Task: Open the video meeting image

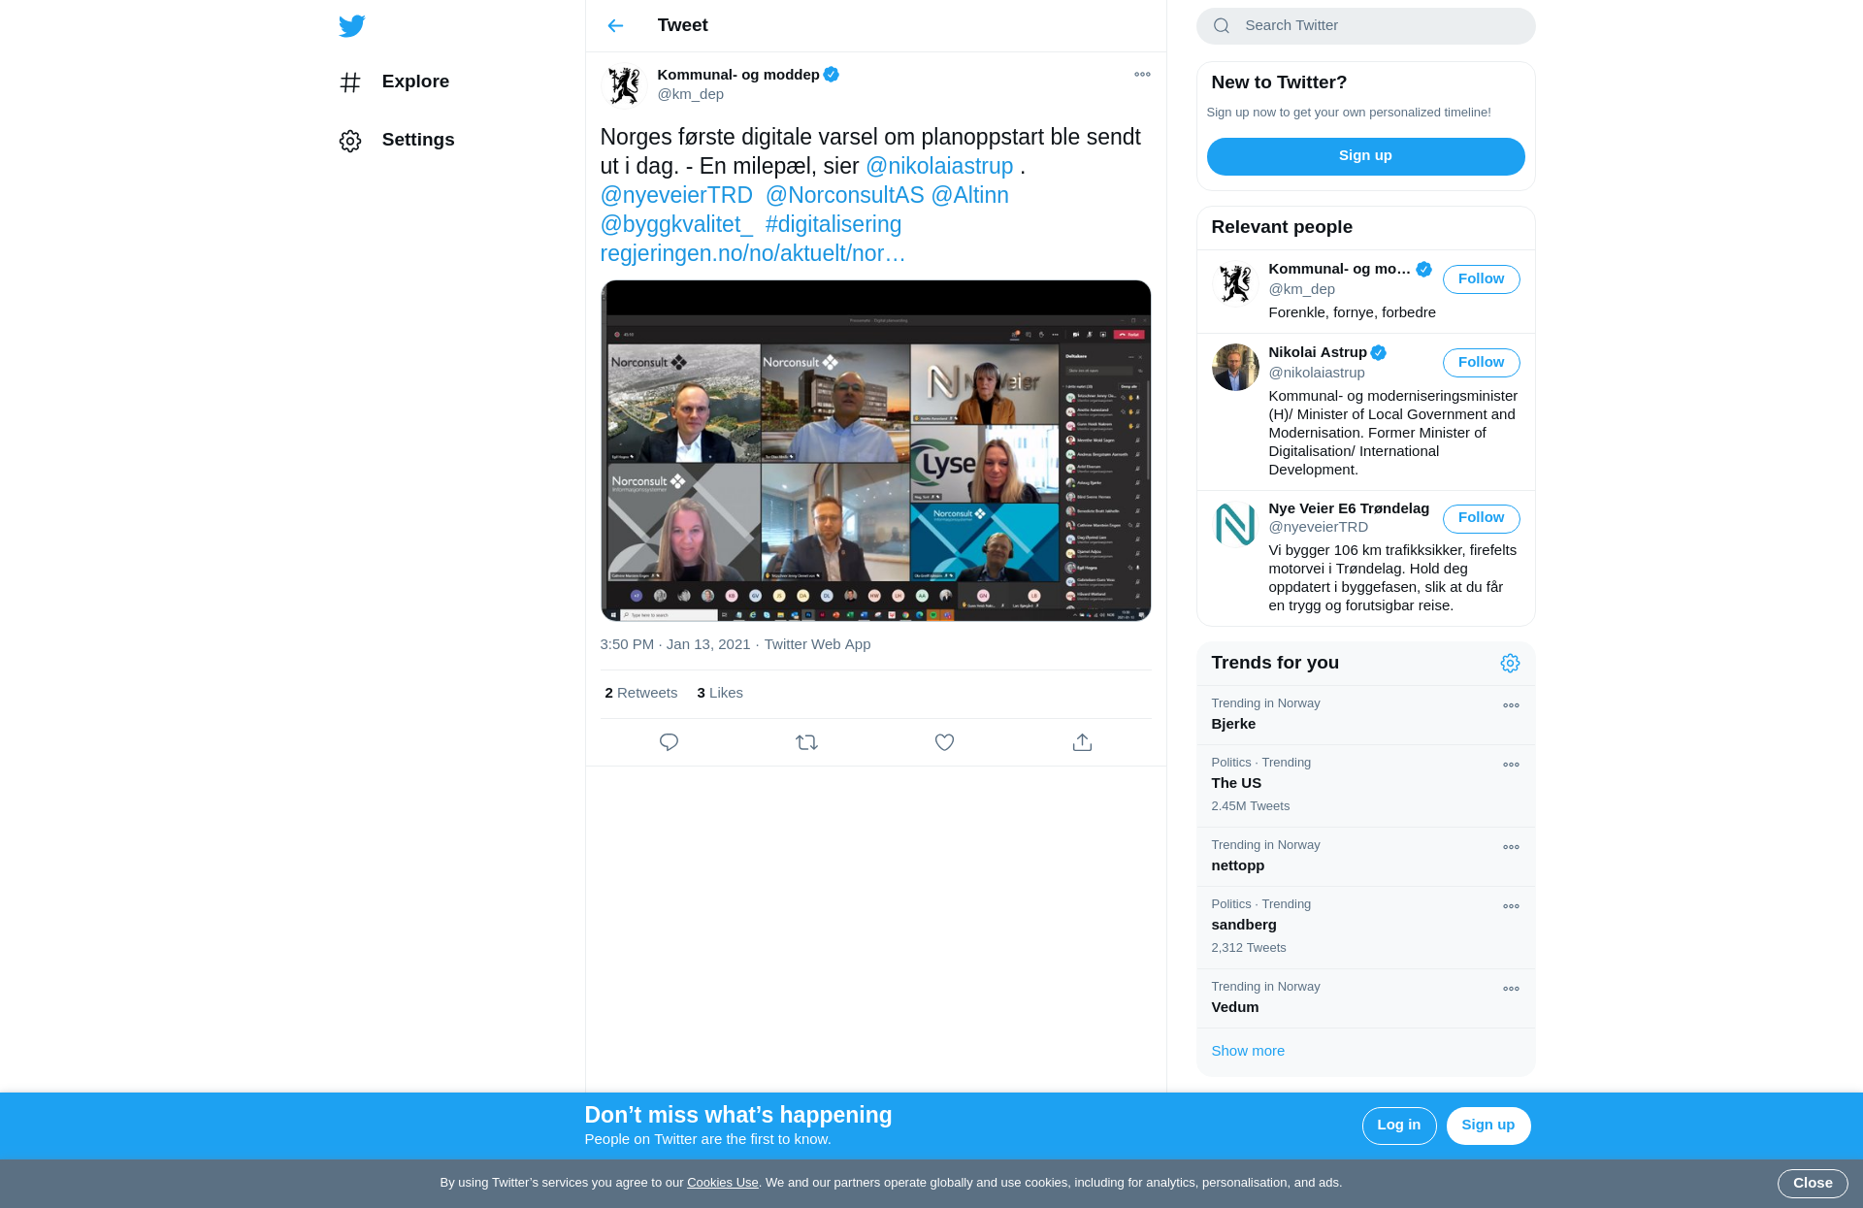Action: coord(875,450)
